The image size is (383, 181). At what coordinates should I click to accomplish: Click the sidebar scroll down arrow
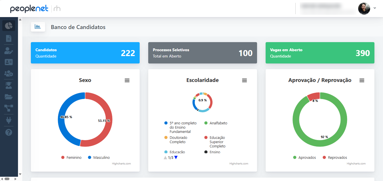pyautogui.click(x=20, y=174)
